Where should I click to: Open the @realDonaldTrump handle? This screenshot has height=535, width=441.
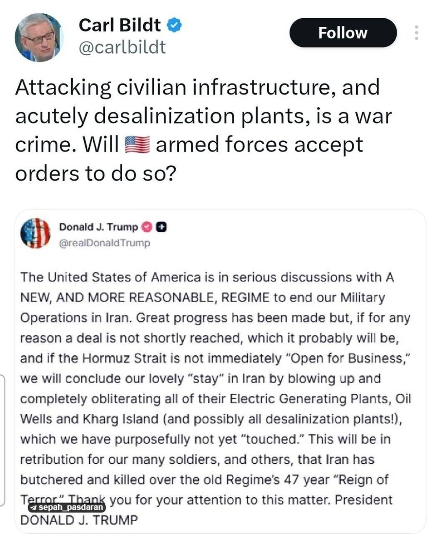pyautogui.click(x=105, y=243)
